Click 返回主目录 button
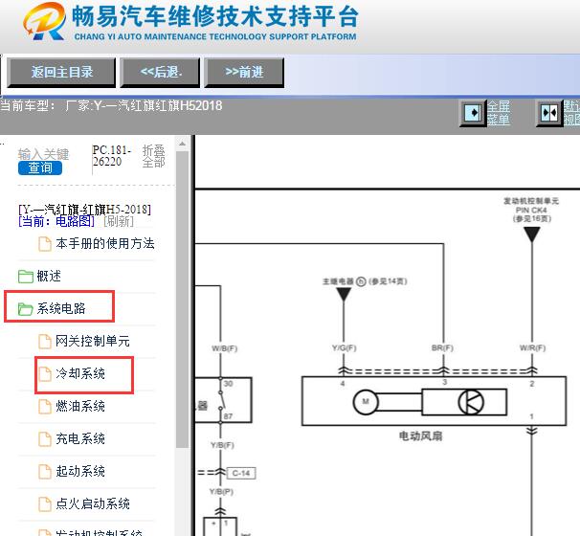Image resolution: width=580 pixels, height=536 pixels. (x=61, y=72)
